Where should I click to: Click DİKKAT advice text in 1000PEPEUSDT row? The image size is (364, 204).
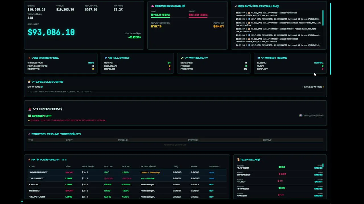(150, 172)
